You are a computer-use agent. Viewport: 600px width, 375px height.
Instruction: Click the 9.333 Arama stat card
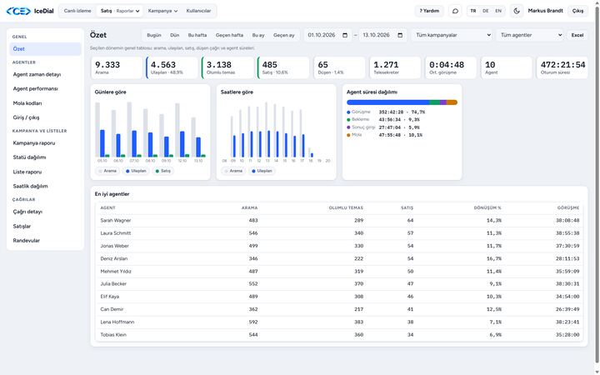117,67
